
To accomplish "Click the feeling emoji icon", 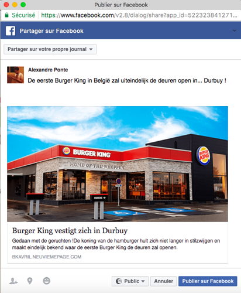I will click(46, 281).
